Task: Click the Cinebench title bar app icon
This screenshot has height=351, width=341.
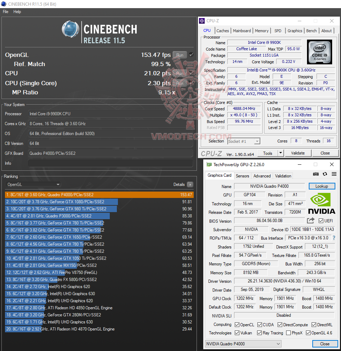Action: point(4,4)
